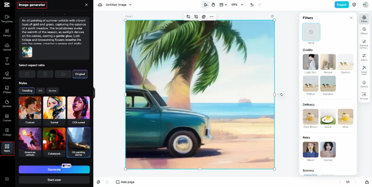
Task: Open the Frames sidebar panel
Action: pyautogui.click(x=7, y=118)
